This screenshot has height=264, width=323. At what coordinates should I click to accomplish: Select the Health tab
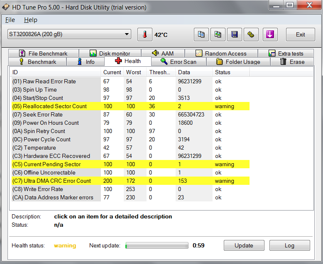click(128, 61)
